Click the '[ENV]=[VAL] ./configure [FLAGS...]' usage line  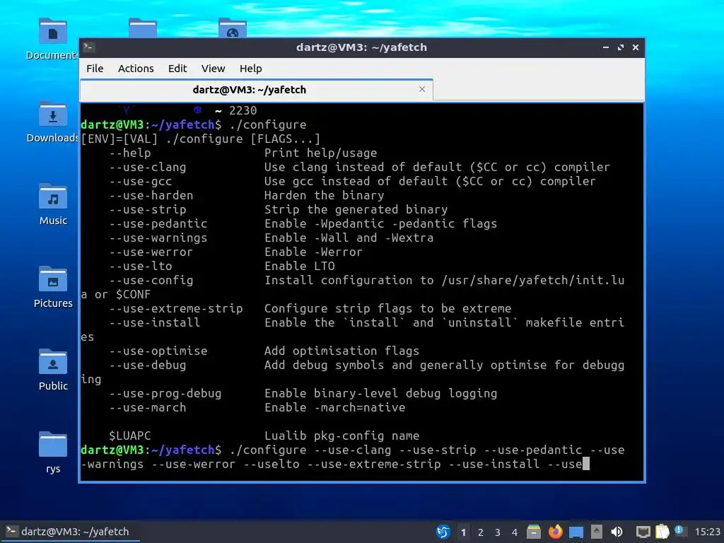point(200,139)
